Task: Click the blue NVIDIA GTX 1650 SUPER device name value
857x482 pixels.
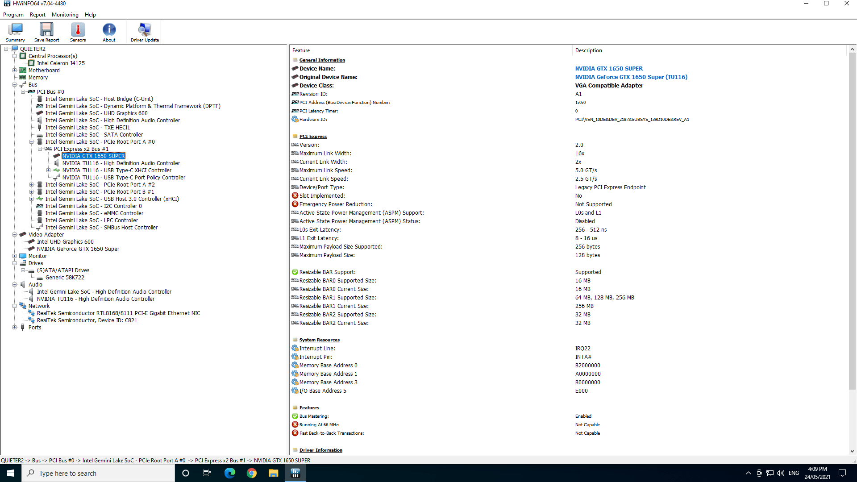Action: click(609, 69)
